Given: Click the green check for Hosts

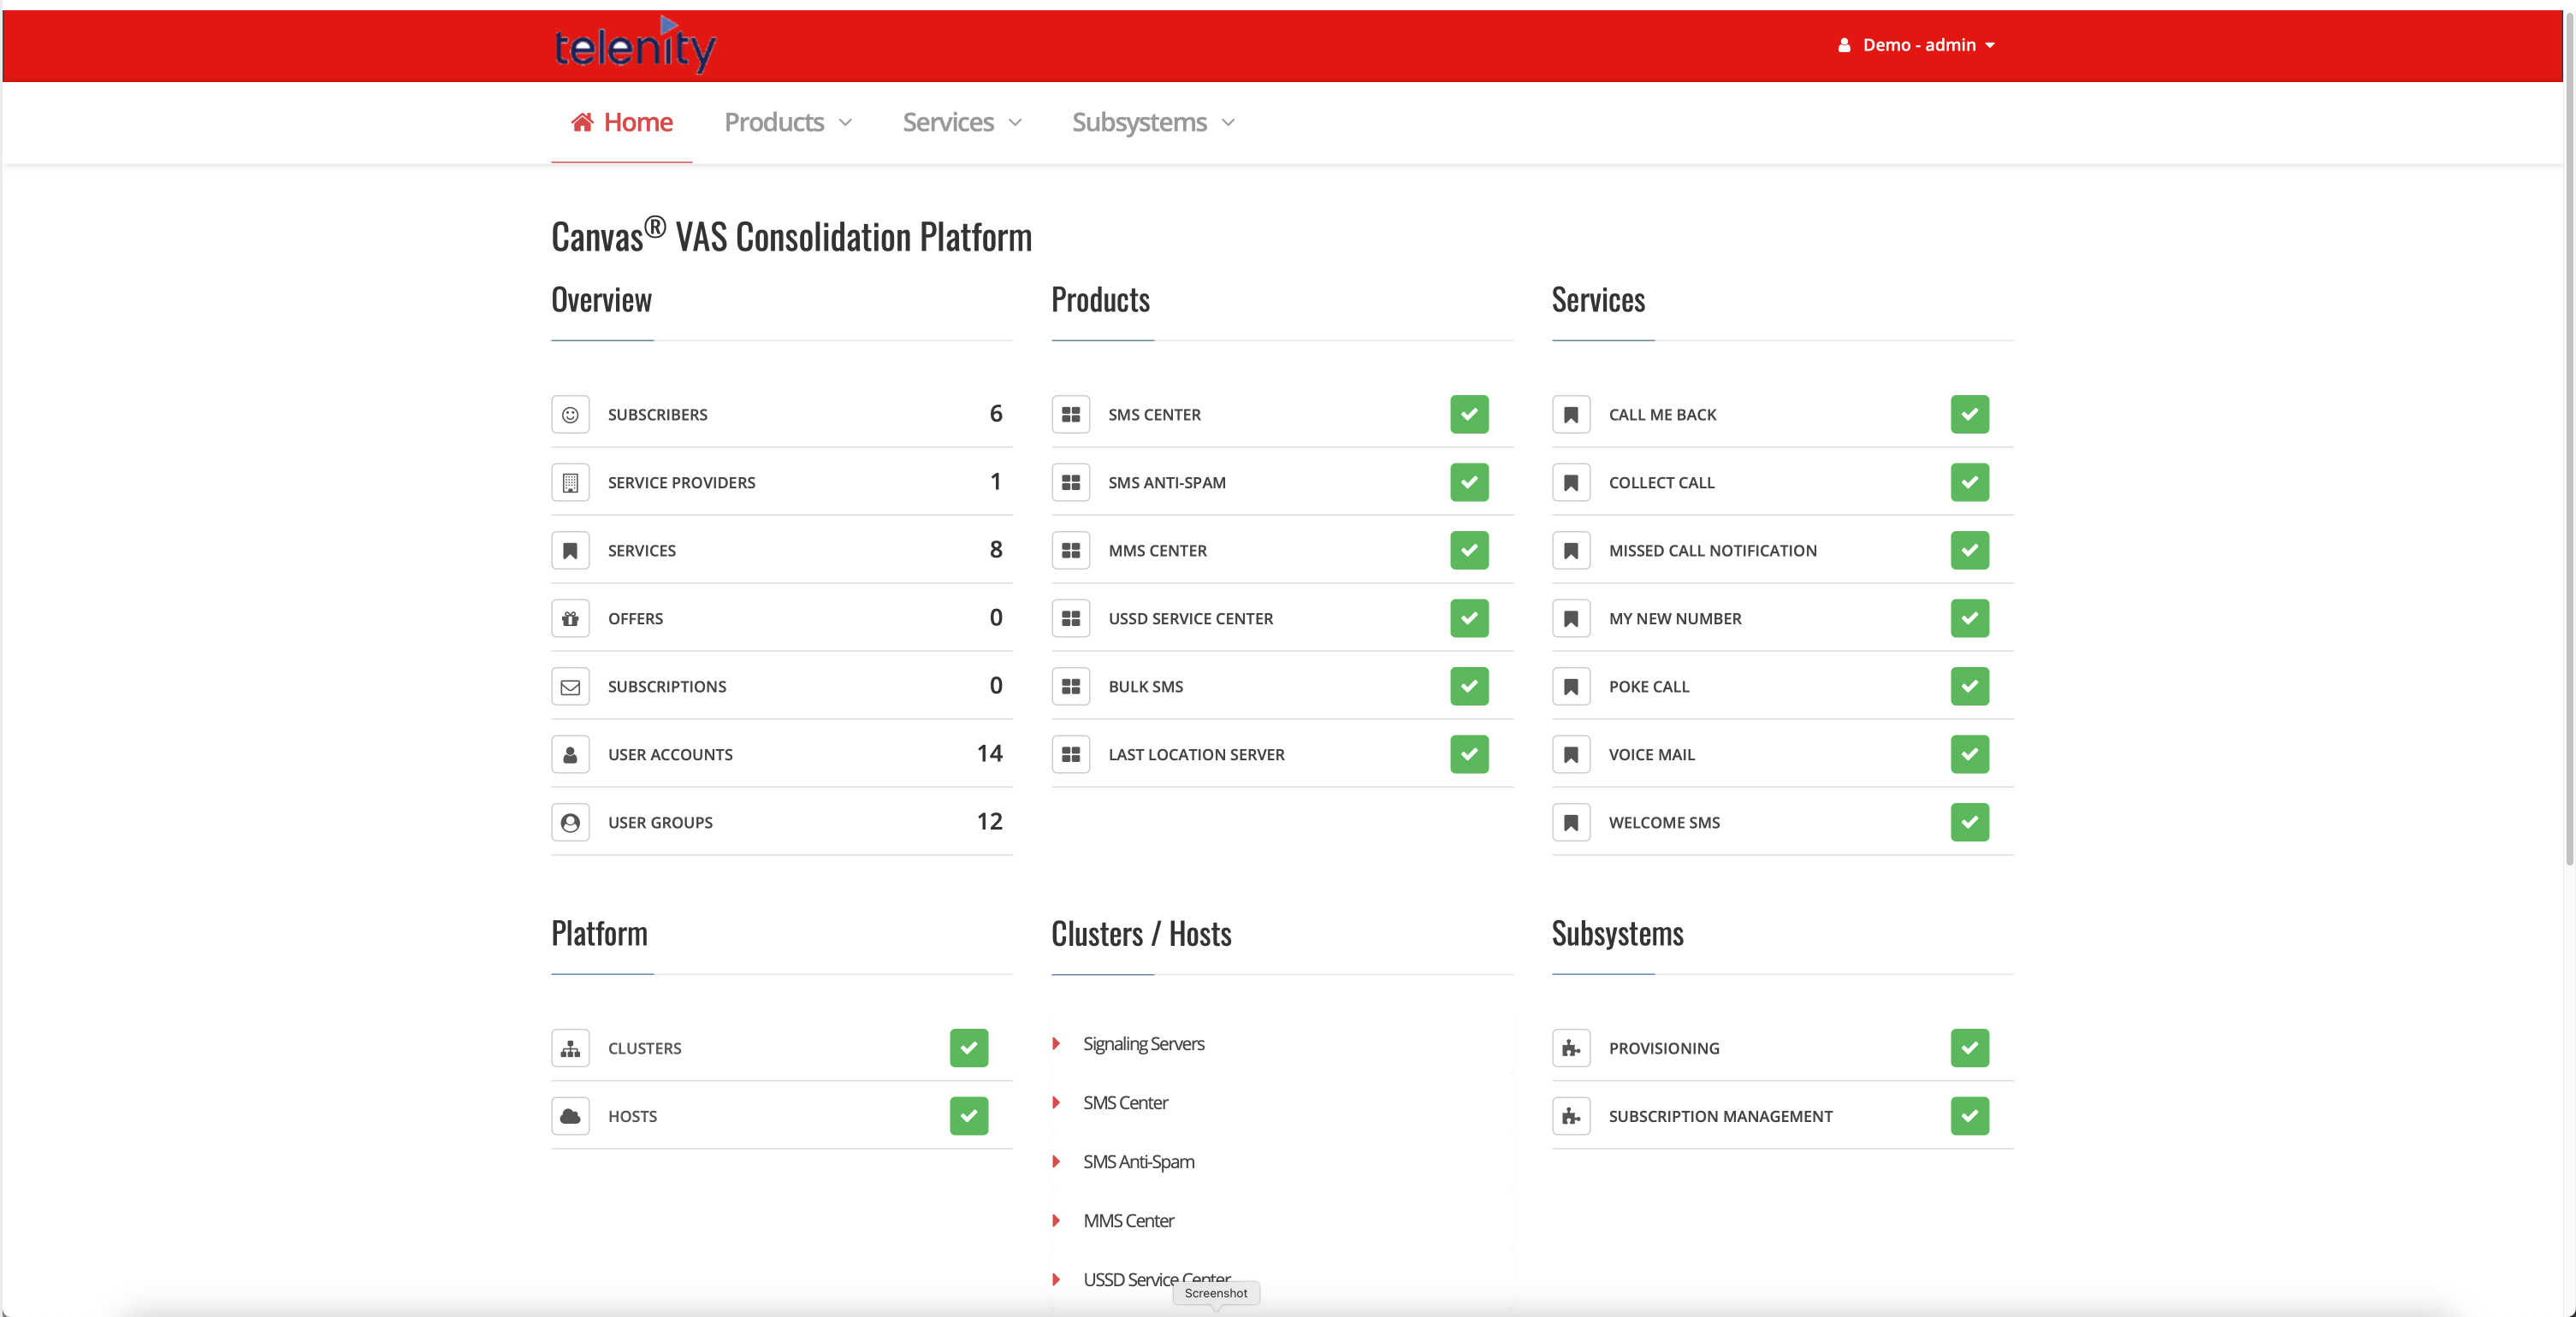Looking at the screenshot, I should [968, 1116].
